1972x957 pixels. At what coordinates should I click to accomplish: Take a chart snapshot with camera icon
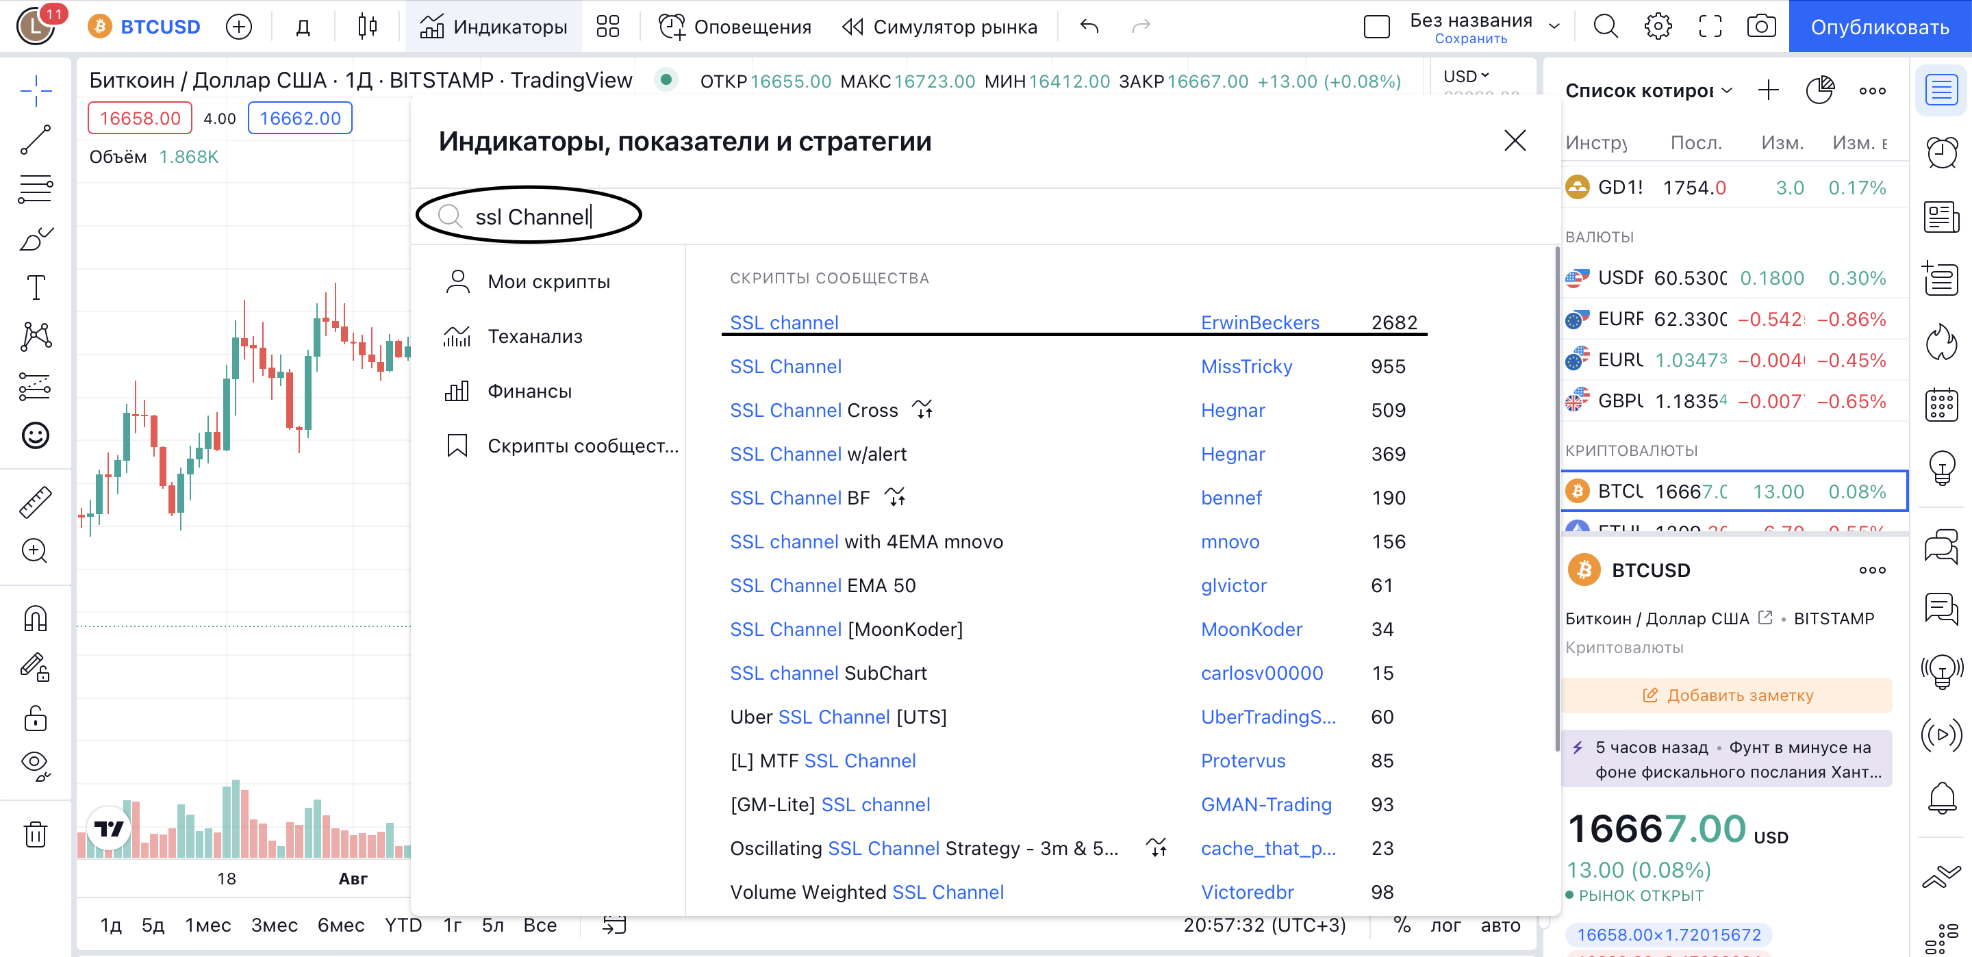click(1762, 27)
